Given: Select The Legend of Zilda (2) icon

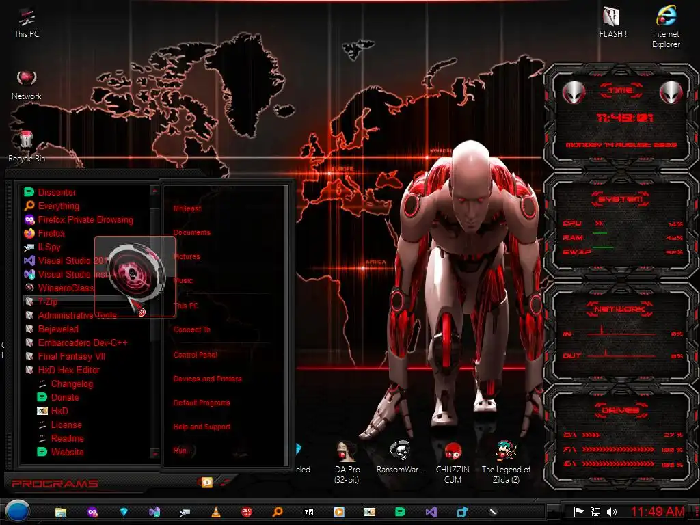Looking at the screenshot, I should click(506, 463).
